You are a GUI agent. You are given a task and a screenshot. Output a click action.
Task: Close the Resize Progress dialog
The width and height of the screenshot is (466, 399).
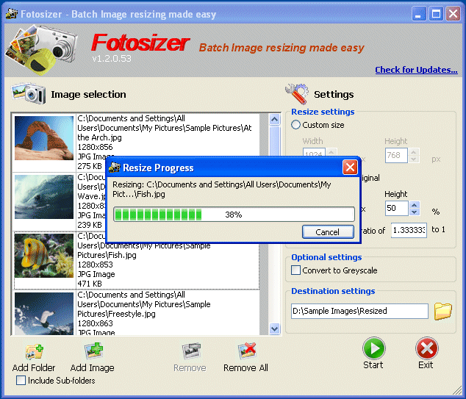coord(350,168)
